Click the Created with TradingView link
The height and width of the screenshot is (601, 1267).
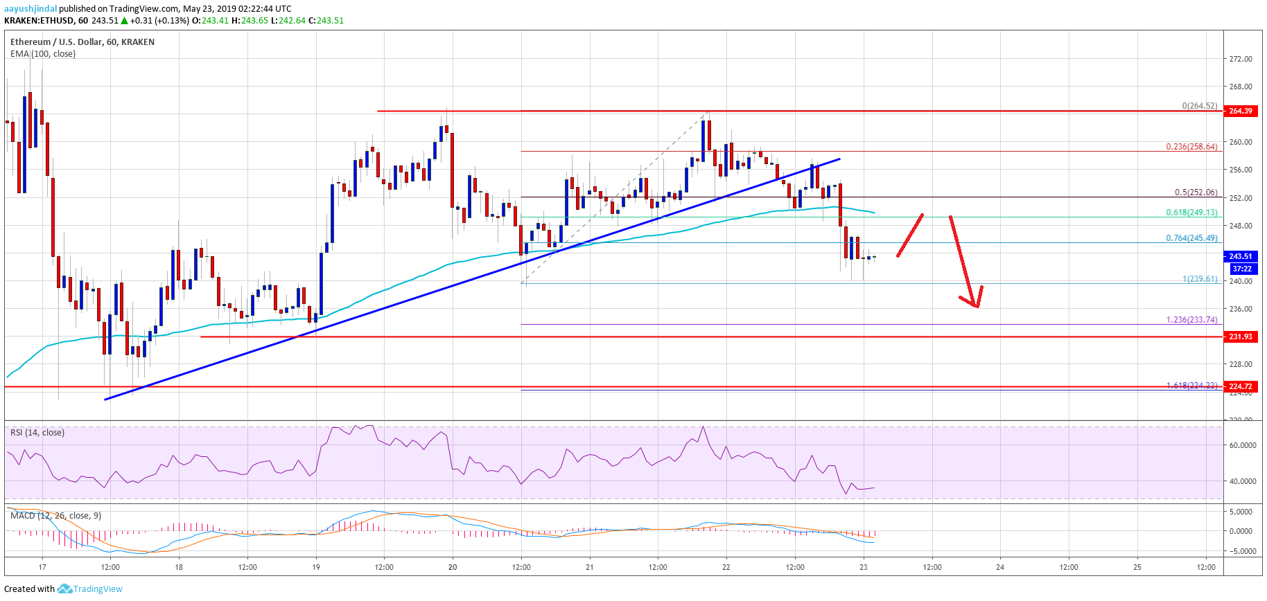click(63, 589)
